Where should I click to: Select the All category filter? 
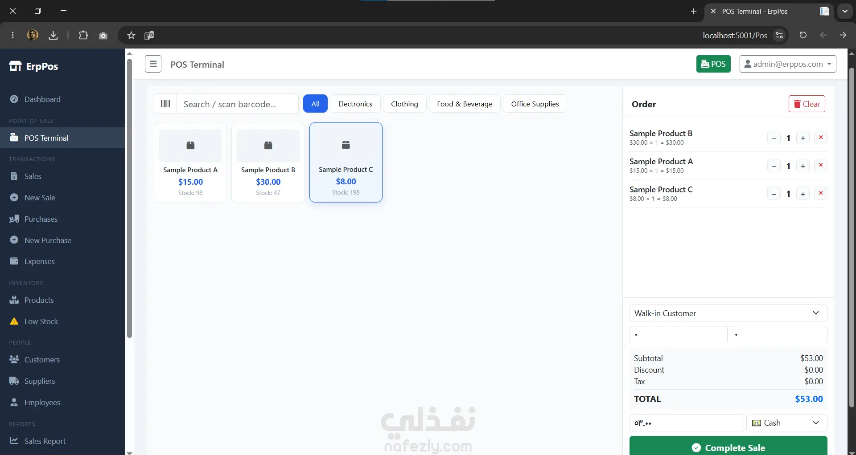(315, 104)
